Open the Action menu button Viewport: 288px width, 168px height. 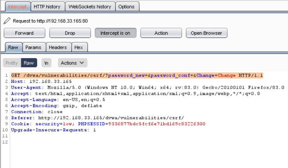point(161,33)
